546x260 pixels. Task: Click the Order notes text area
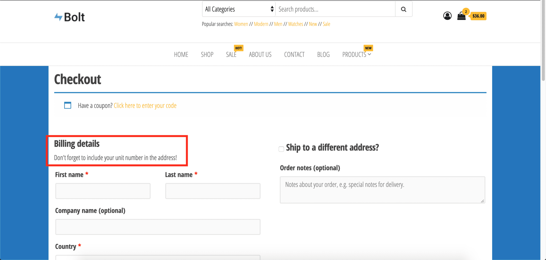tap(382, 190)
